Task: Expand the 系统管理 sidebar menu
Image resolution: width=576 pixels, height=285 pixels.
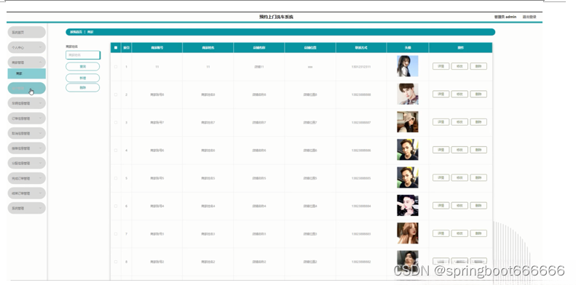Action: point(26,208)
